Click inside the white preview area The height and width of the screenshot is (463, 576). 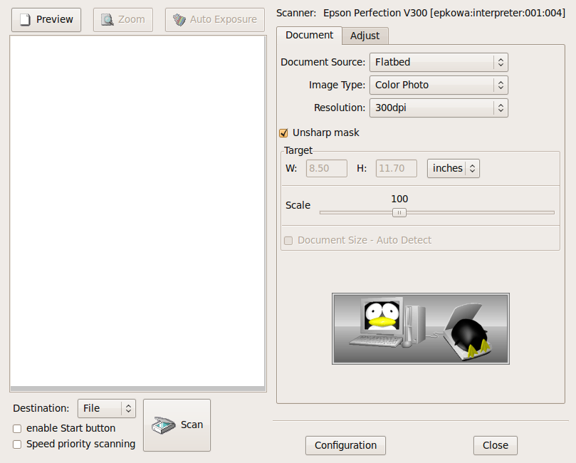coord(137,212)
